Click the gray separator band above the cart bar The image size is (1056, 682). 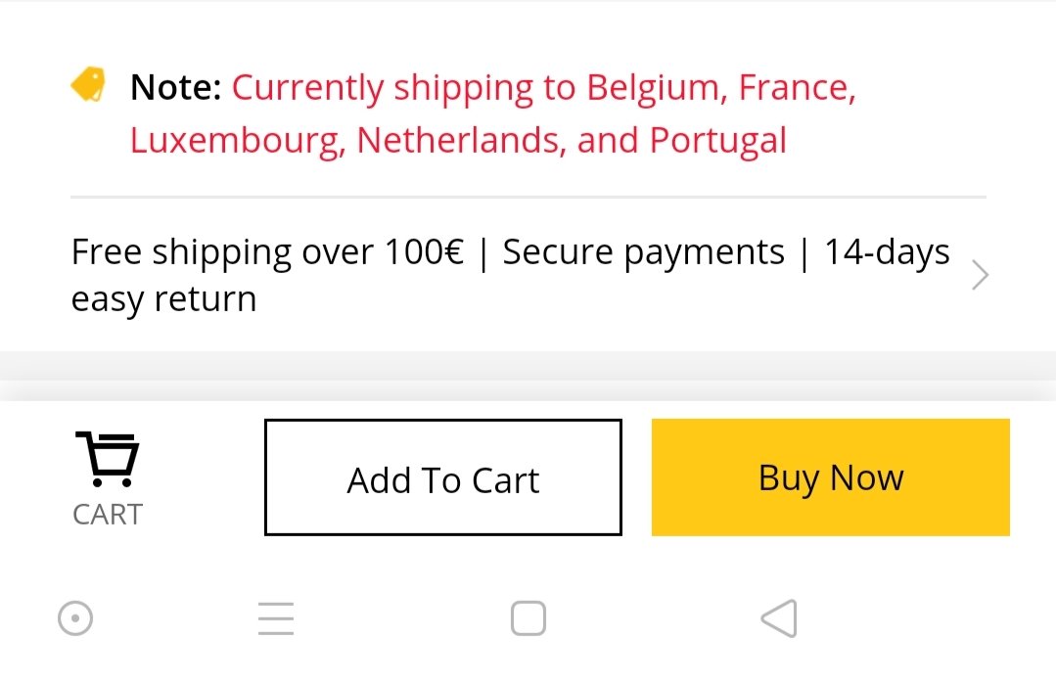(x=528, y=376)
